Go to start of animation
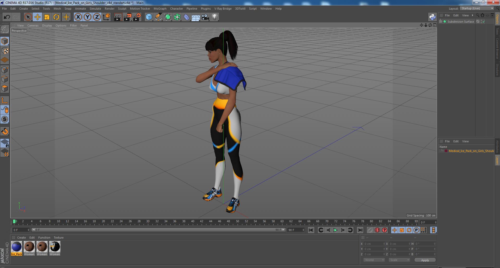 (x=311, y=230)
